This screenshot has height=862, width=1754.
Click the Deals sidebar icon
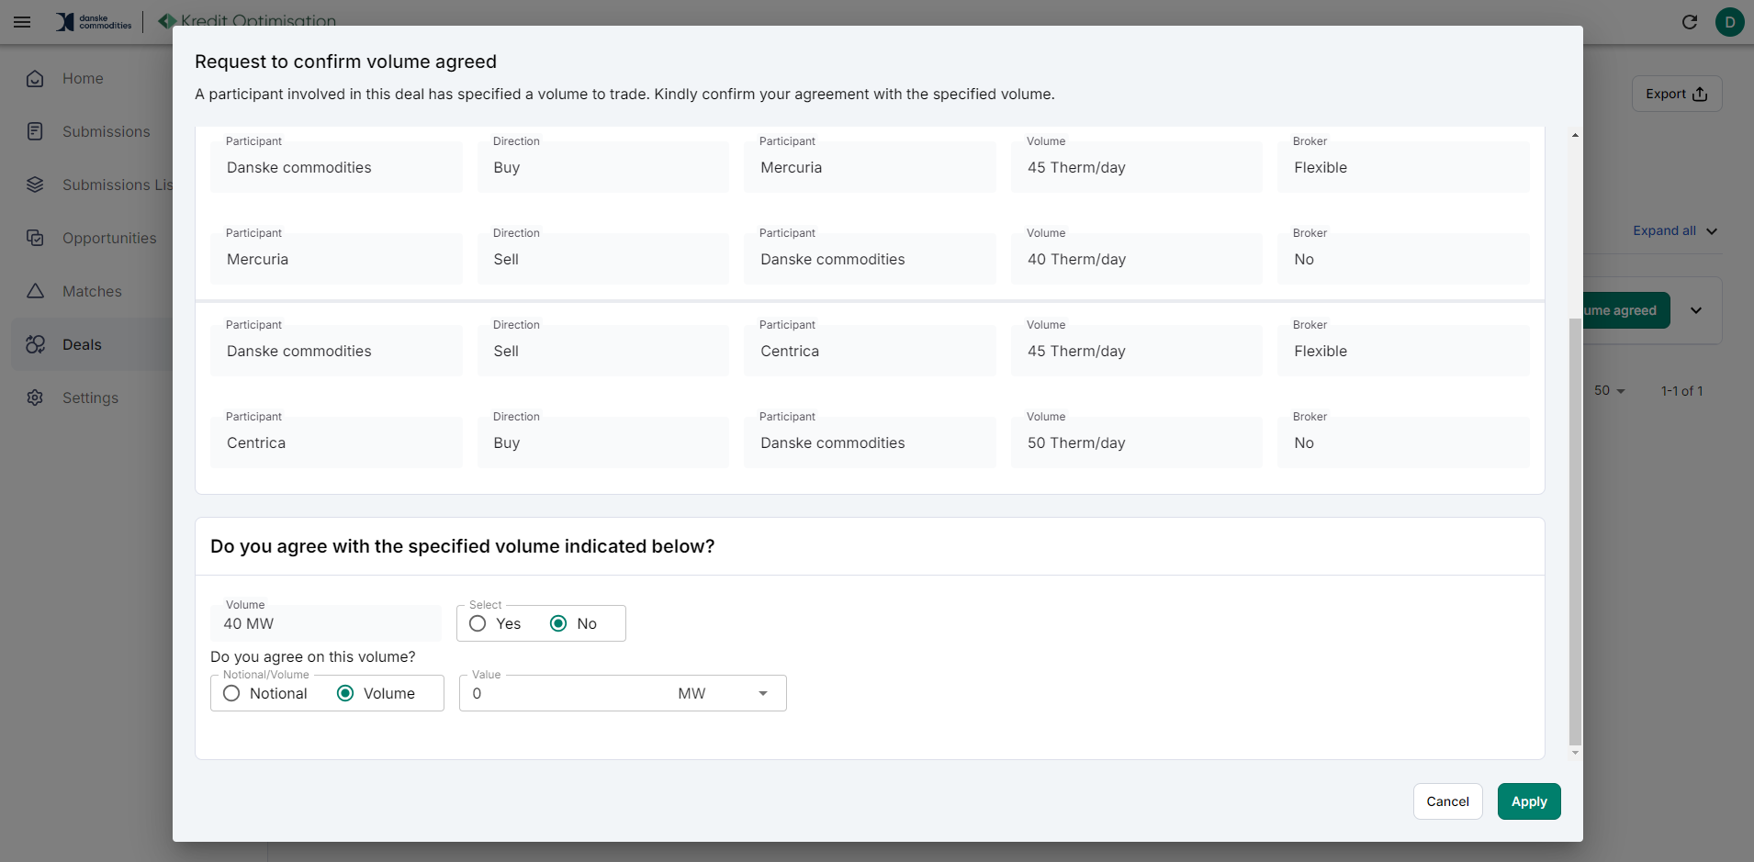point(35,344)
